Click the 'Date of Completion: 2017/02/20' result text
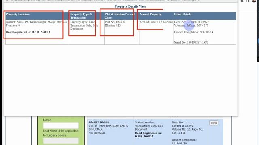The width and height of the screenshot is (259, 145). tap(184, 141)
